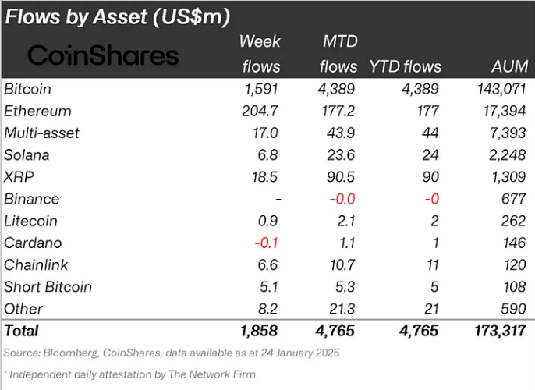This screenshot has width=535, height=390.
Task: Select the MTD flows column header
Action: coord(338,54)
